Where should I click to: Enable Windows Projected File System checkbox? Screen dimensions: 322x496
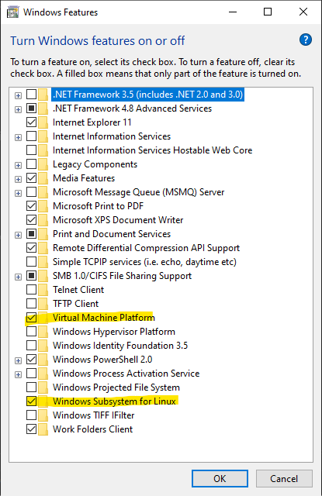[x=31, y=387]
